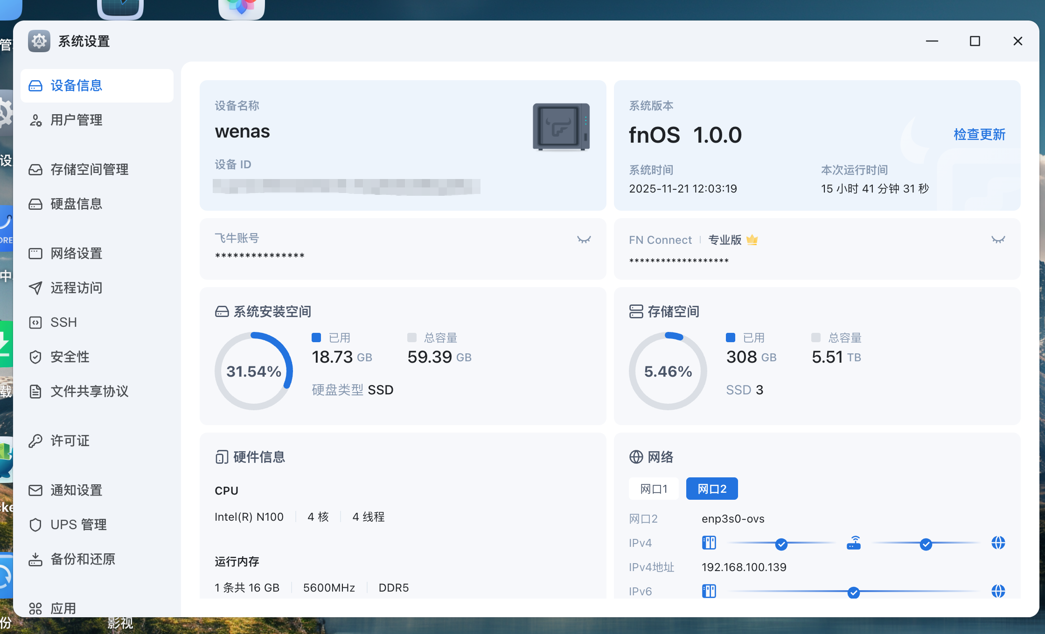Click the IPv4 router connection icon
The image size is (1045, 634).
[854, 543]
